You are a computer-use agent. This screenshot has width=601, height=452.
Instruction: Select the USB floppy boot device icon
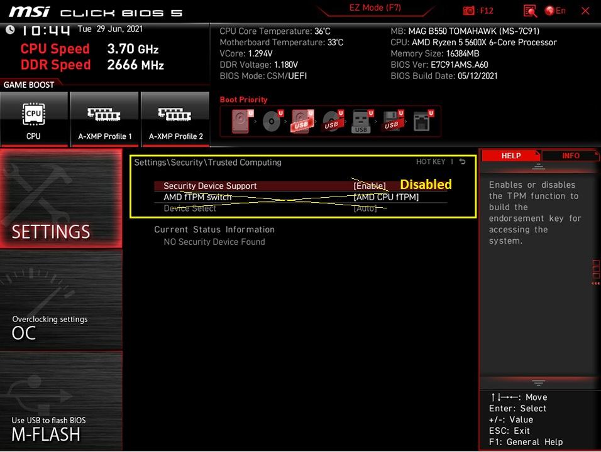pos(392,121)
